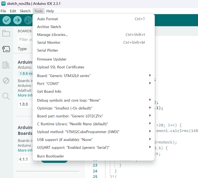Expand the Board "Generic STM32L0 series" submenu
Screen dimensions: 198x178
pyautogui.click(x=94, y=76)
